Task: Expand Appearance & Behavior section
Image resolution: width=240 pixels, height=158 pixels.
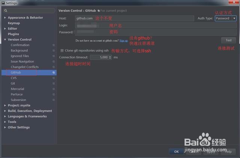Action: click(5, 18)
